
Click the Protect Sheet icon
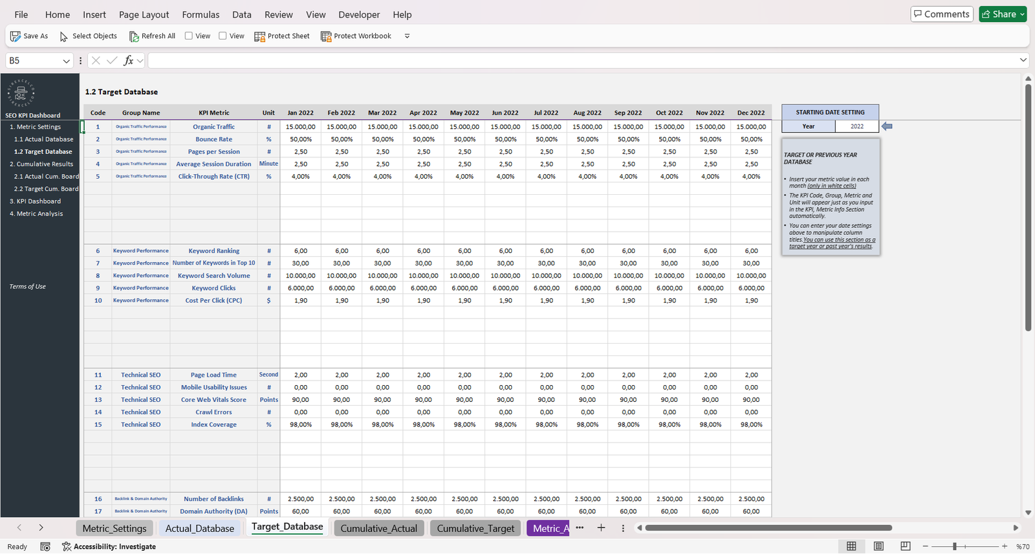coord(260,36)
